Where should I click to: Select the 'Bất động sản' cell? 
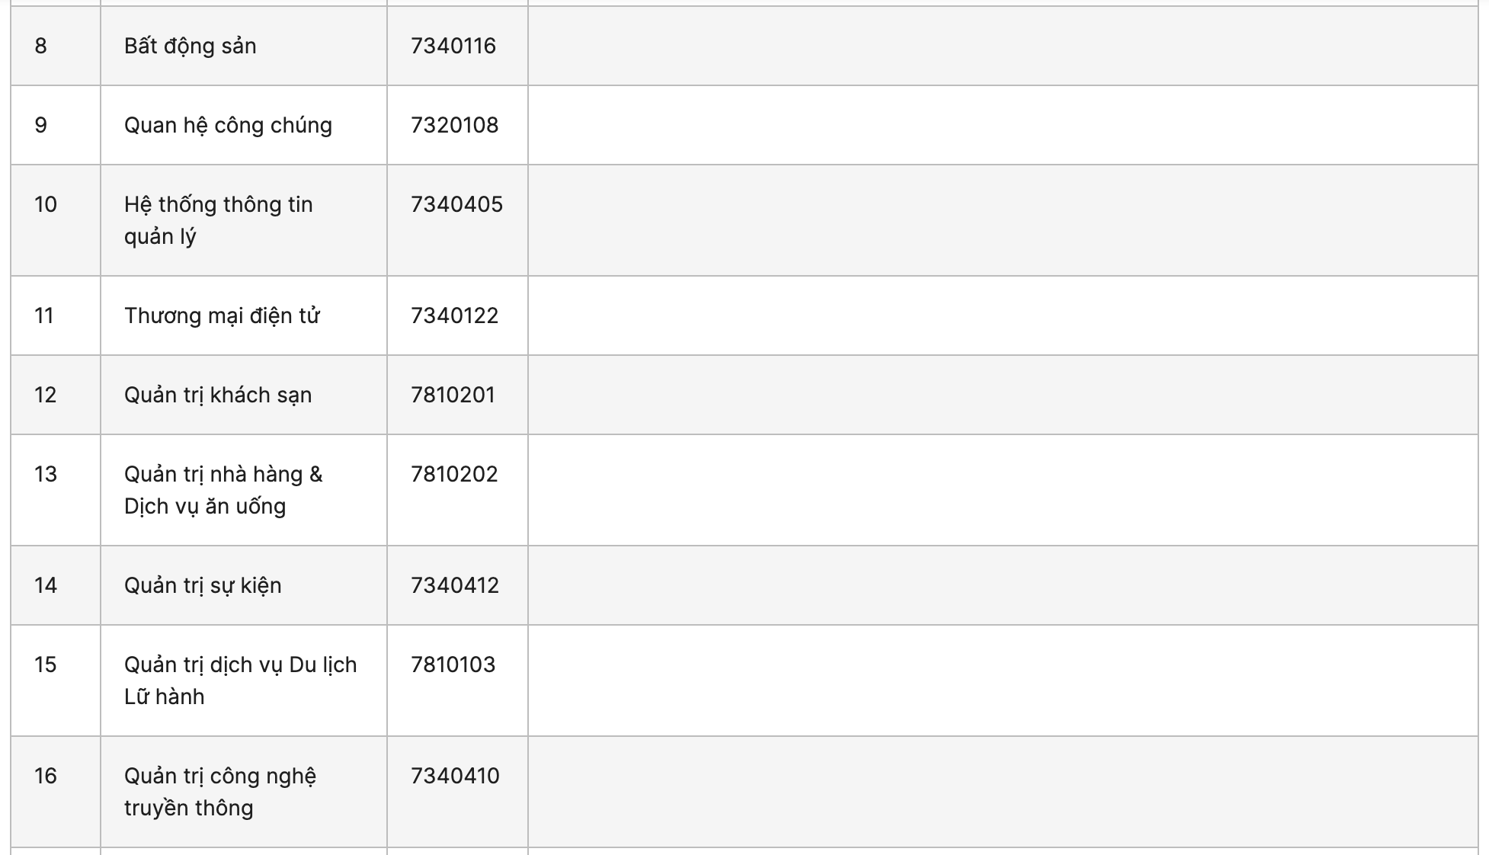[x=244, y=46]
